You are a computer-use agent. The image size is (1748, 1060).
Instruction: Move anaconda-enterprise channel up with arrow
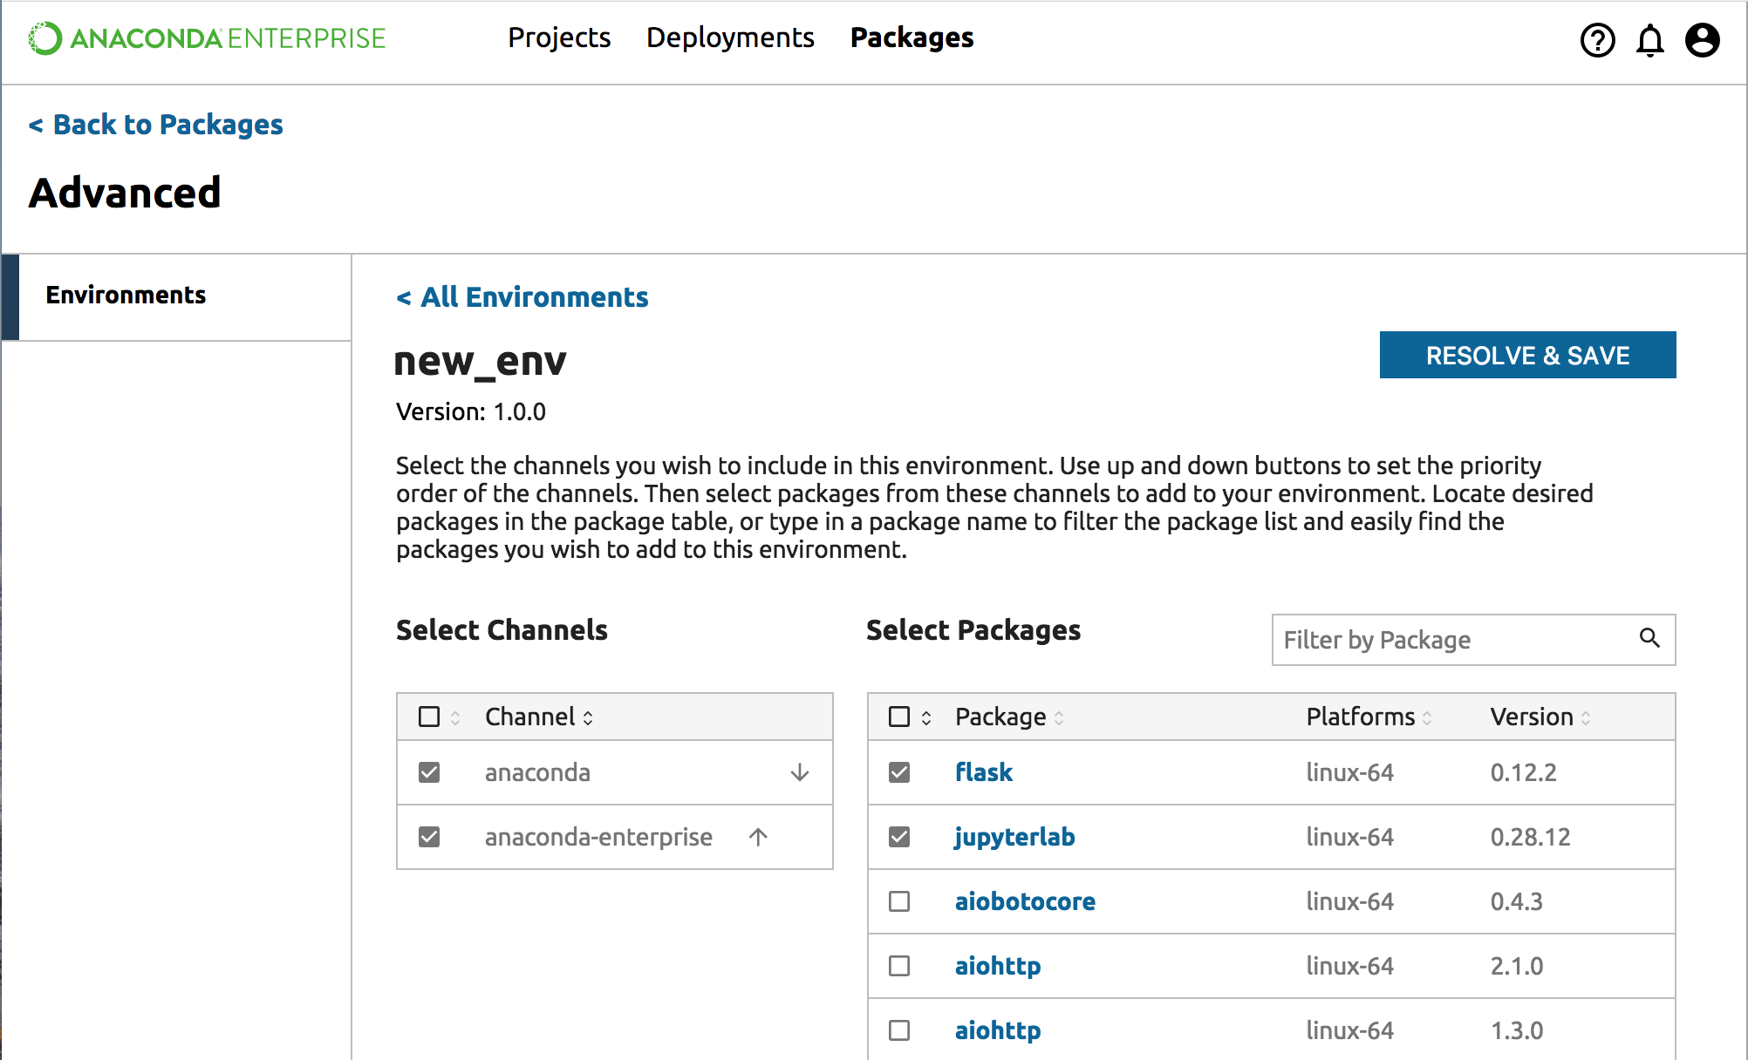click(x=758, y=837)
